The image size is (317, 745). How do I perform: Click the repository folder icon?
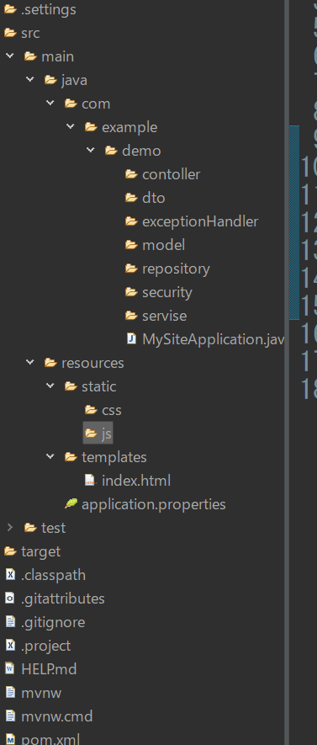[x=131, y=269]
